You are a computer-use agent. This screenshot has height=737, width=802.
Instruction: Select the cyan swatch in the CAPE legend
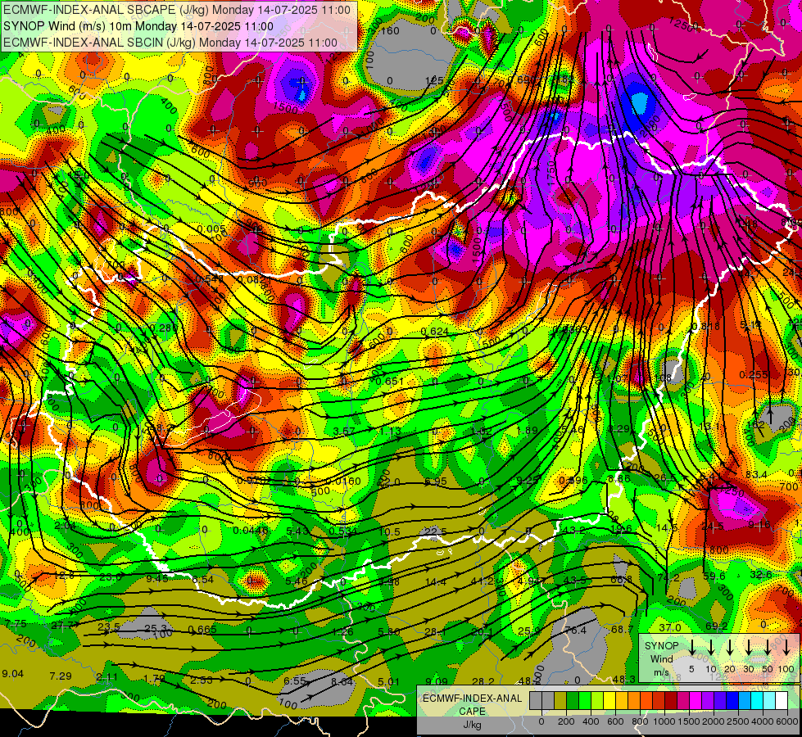click(x=756, y=701)
